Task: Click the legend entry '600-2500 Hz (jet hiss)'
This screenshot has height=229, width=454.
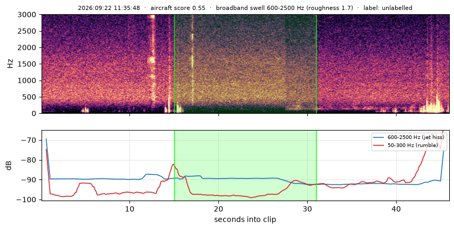Action: (x=416, y=137)
